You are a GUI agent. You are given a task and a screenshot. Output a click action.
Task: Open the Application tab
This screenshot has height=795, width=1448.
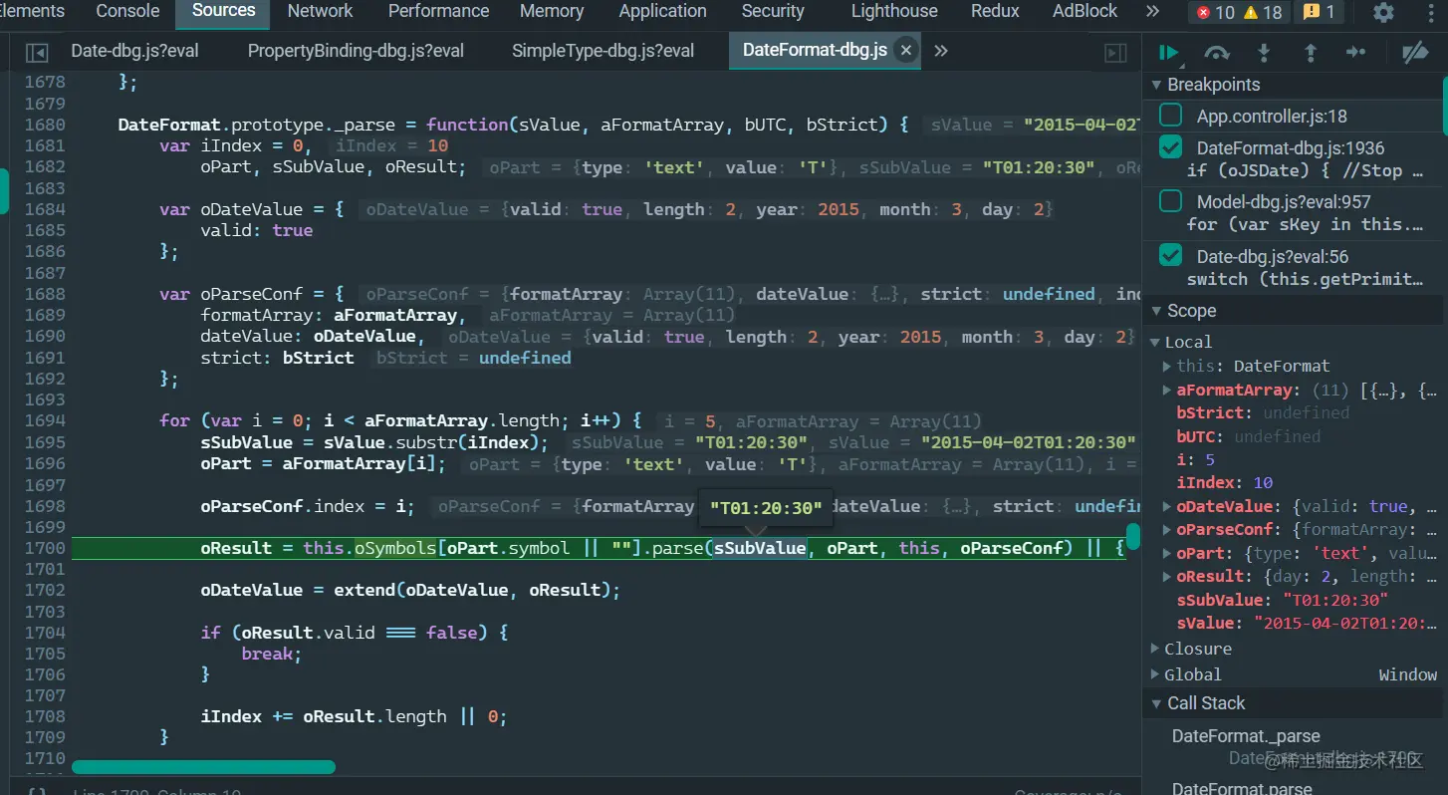pyautogui.click(x=662, y=11)
